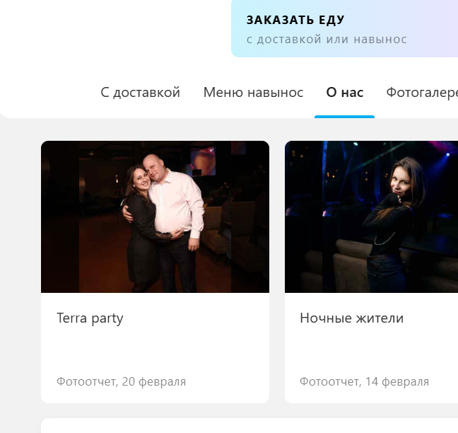458x433 pixels.
Task: Switch to the Меню навынос tab
Action: pos(253,93)
